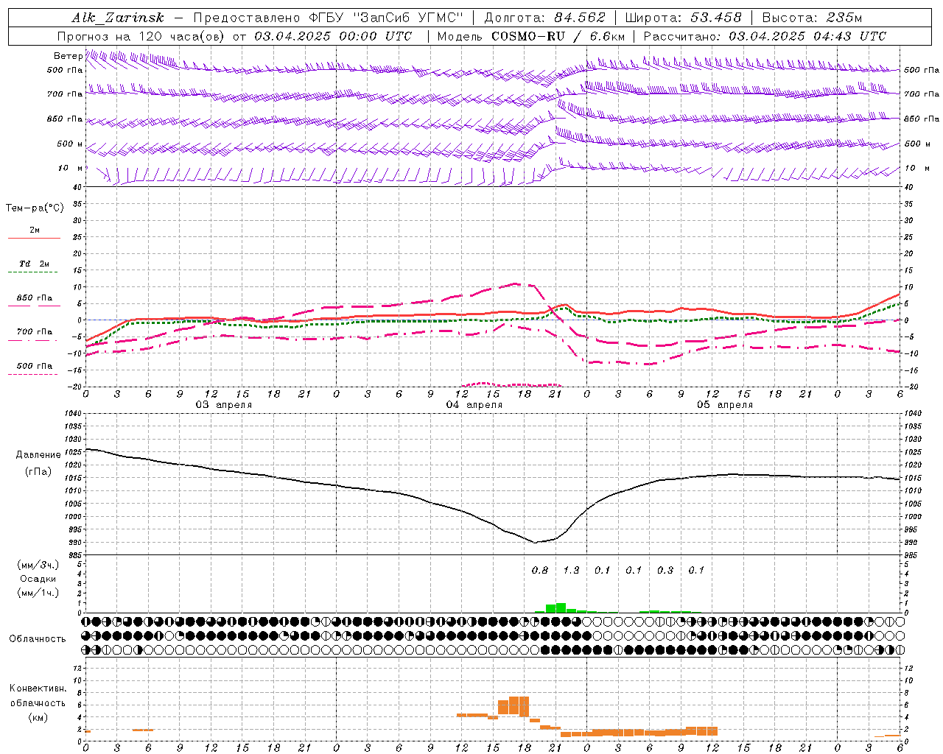The width and height of the screenshot is (943, 754).
Task: Click the longitude value 84.562
Action: pyautogui.click(x=581, y=18)
